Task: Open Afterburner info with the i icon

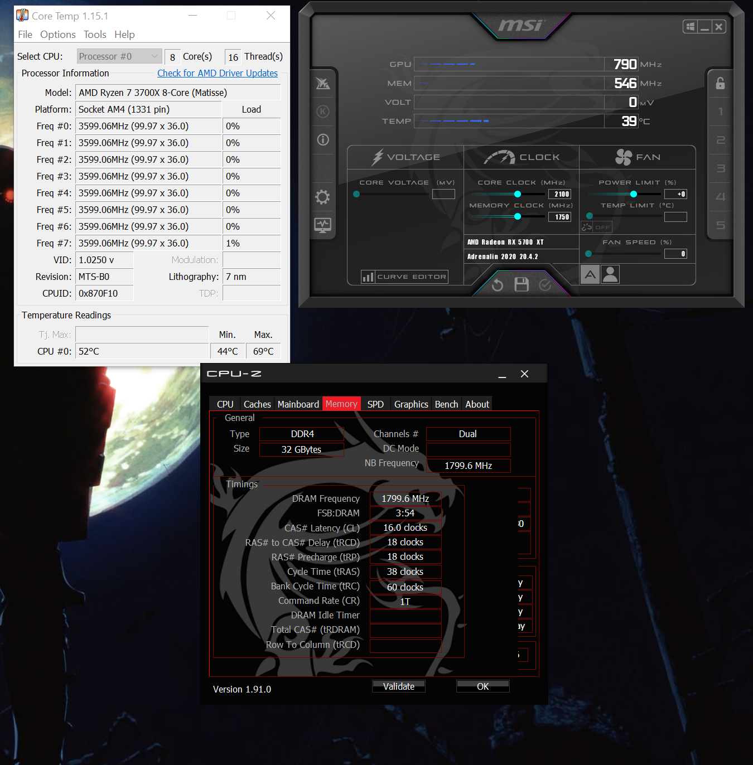Action: point(323,139)
